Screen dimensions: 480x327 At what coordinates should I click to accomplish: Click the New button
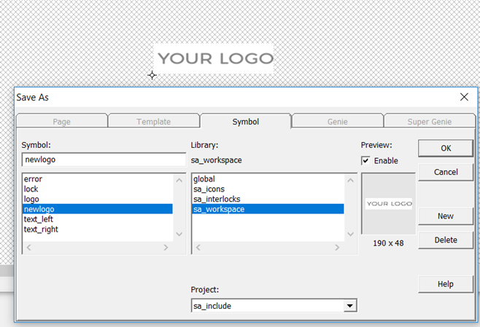tap(445, 216)
